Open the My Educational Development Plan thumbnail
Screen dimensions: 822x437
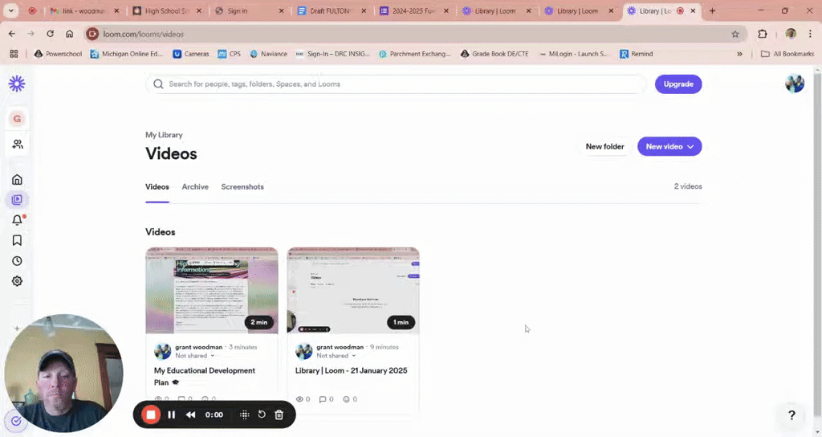click(x=212, y=291)
